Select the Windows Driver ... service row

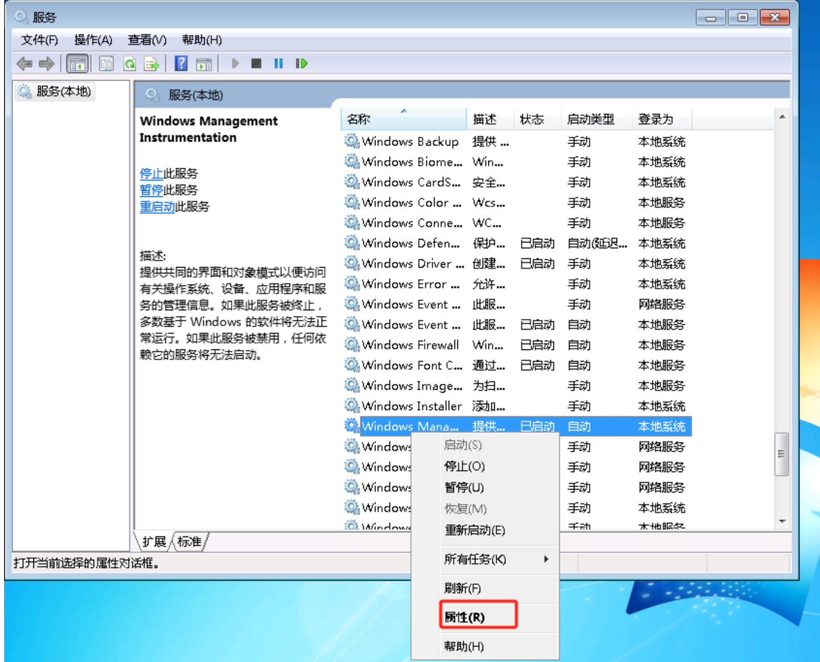point(517,263)
